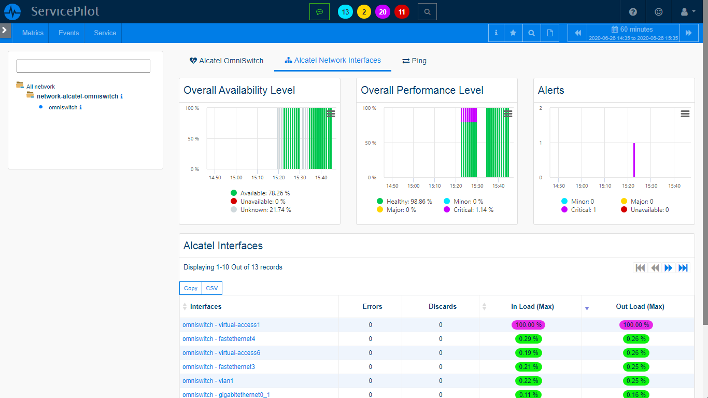Viewport: 708px width, 398px height.
Task: Open omniswitch - fastethernet4 interface link
Action: [219, 339]
